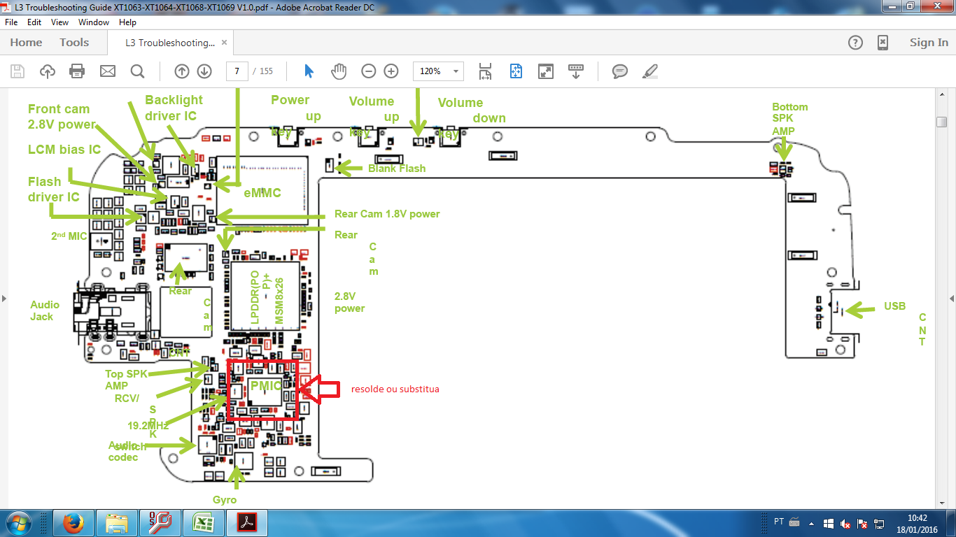This screenshot has width=956, height=537.
Task: Click the PT language indicator
Action: point(779,522)
